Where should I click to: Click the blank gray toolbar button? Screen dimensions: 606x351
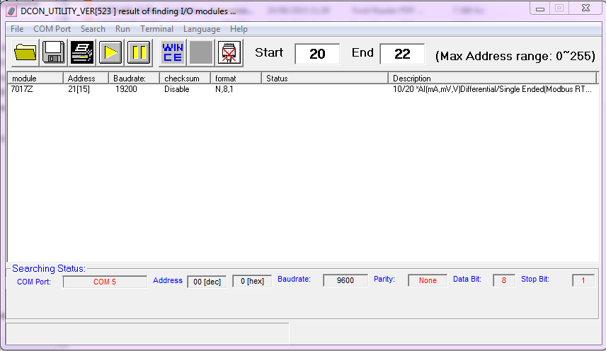pos(200,53)
